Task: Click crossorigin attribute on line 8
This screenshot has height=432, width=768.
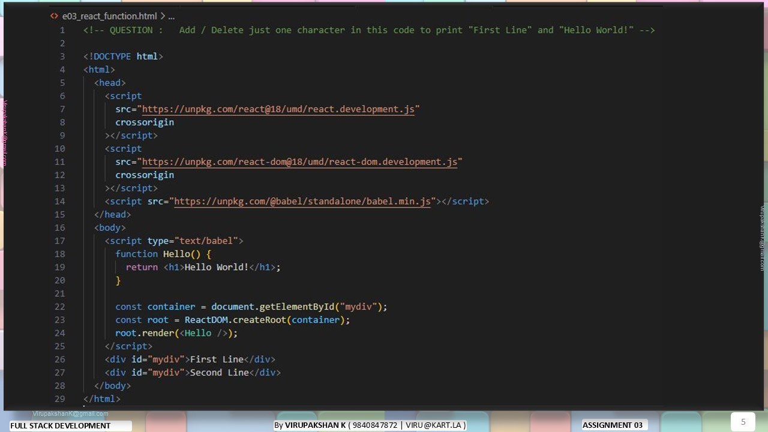Action: click(x=145, y=122)
